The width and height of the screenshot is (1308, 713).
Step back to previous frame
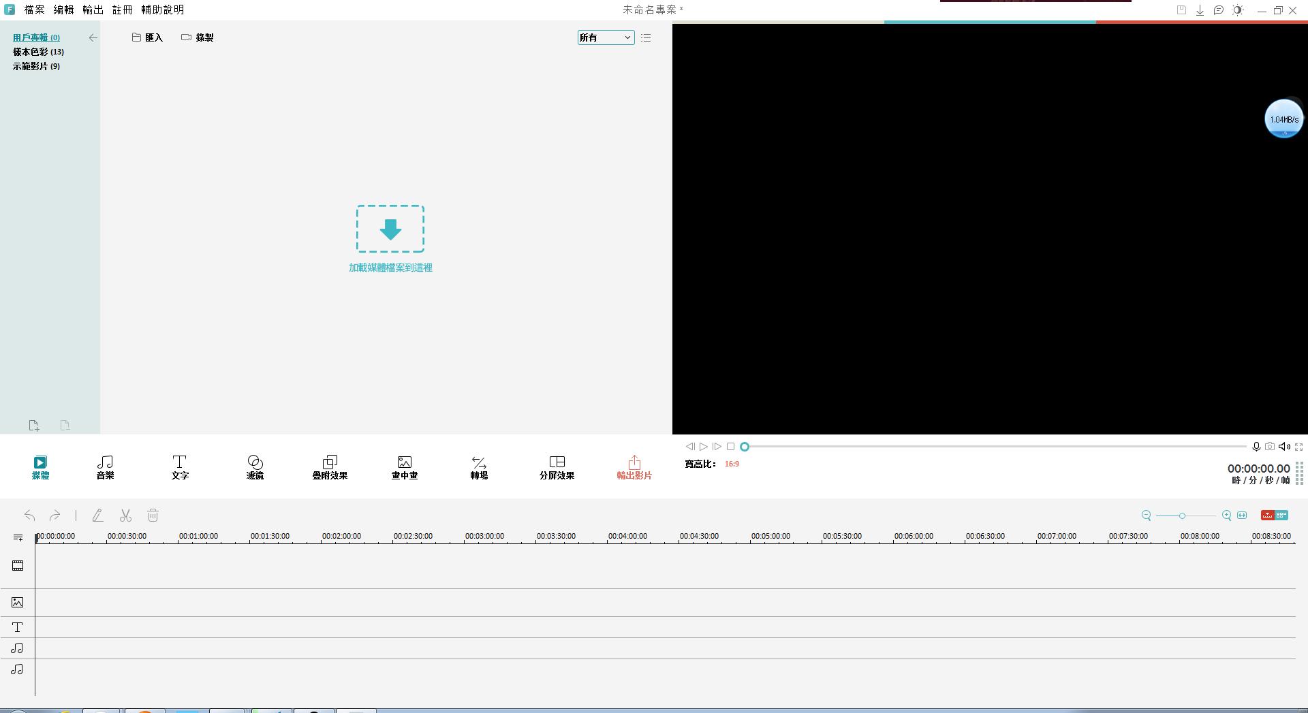[690, 447]
